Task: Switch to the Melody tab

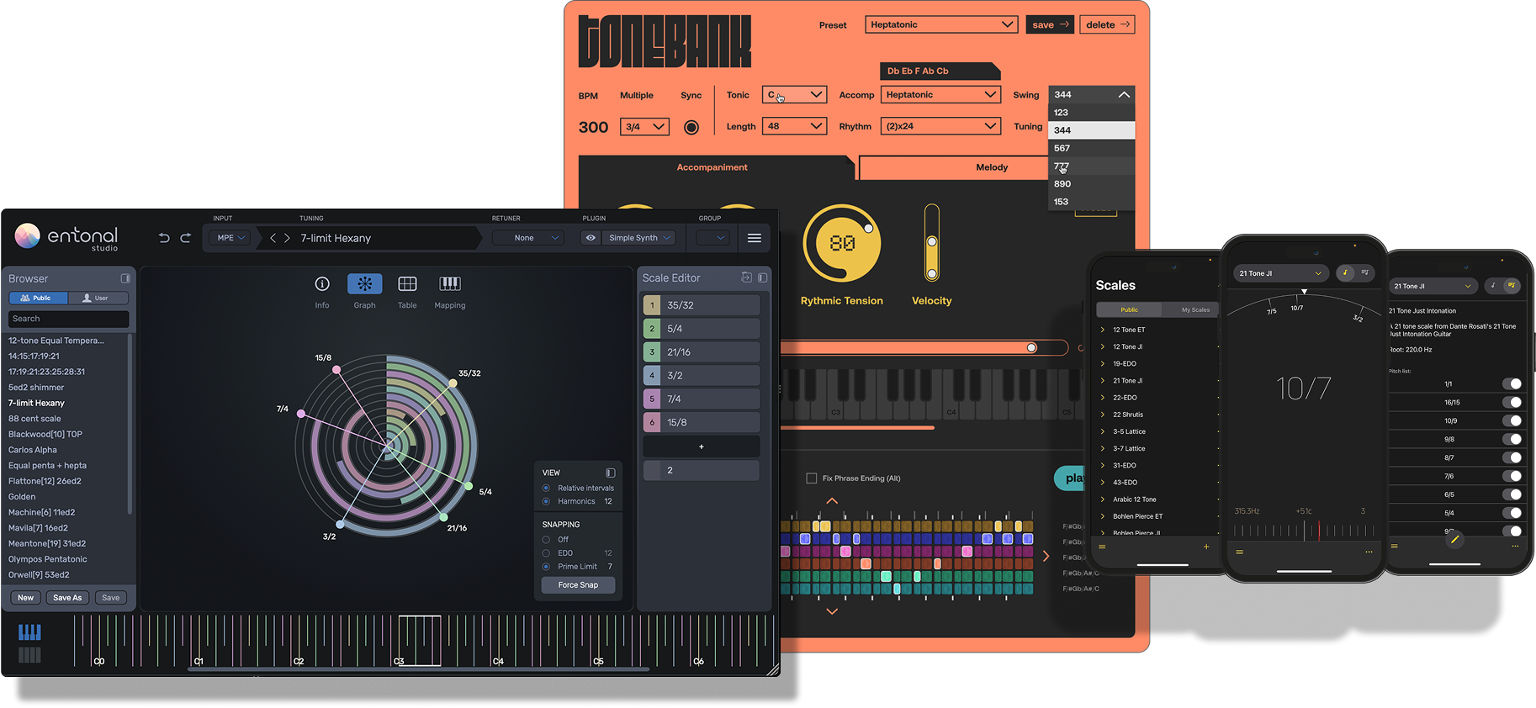Action: 991,167
